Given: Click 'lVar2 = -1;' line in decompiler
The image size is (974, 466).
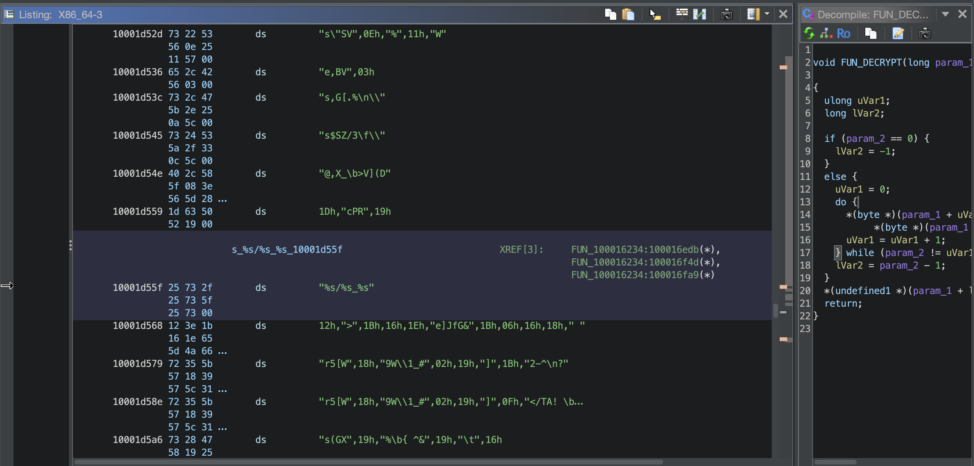Looking at the screenshot, I should (865, 151).
